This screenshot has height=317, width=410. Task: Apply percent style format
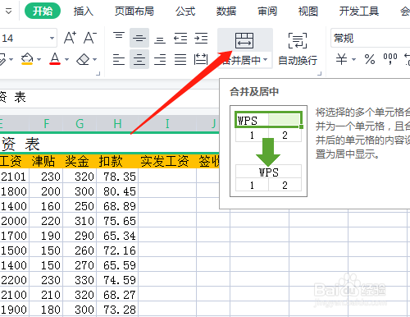click(x=370, y=59)
